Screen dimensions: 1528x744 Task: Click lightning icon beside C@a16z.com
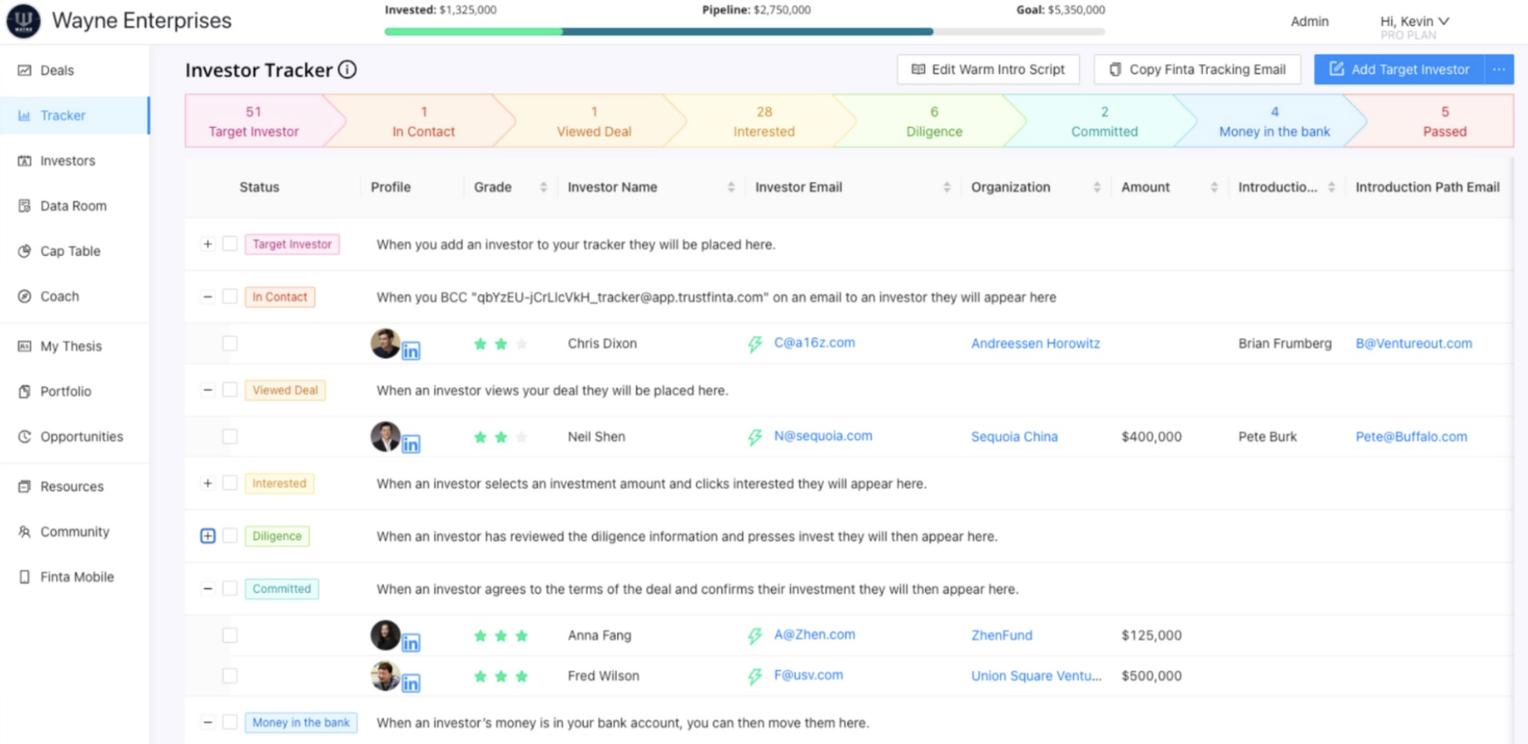(x=755, y=344)
